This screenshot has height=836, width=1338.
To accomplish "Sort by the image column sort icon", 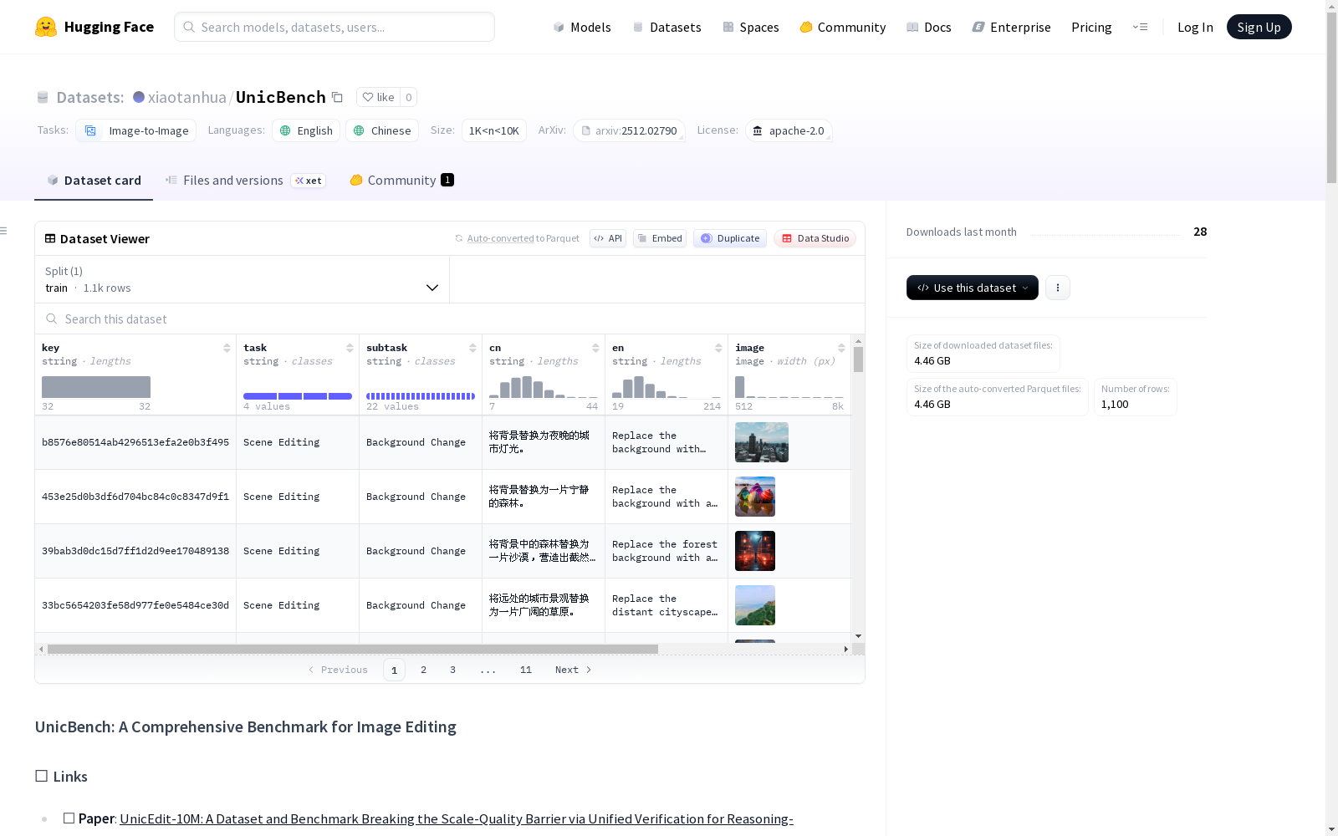I will [x=841, y=348].
